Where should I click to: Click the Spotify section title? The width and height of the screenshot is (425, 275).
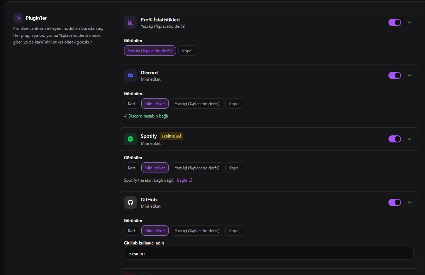(149, 136)
